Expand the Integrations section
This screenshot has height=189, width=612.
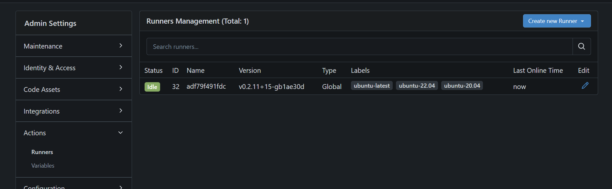click(73, 111)
